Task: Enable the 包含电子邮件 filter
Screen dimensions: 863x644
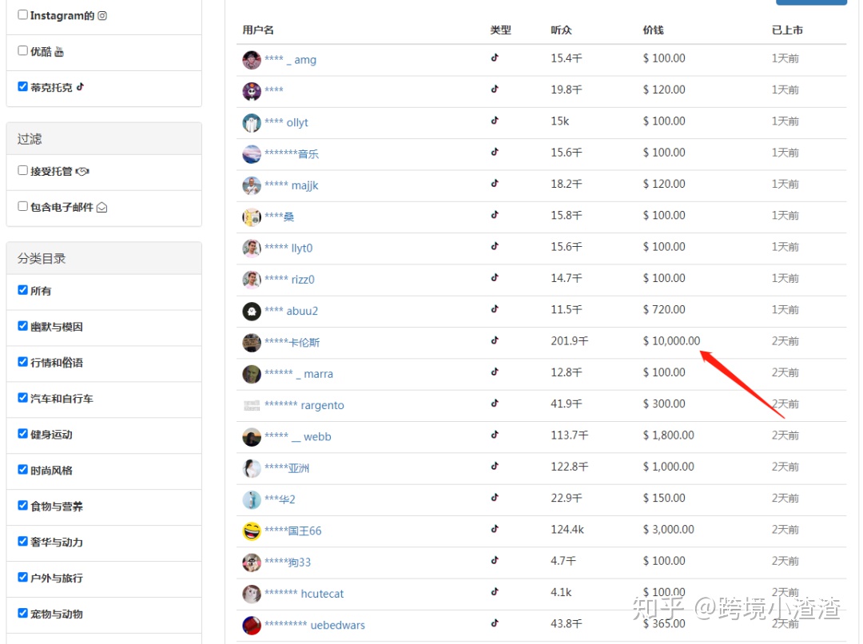Action: click(22, 206)
